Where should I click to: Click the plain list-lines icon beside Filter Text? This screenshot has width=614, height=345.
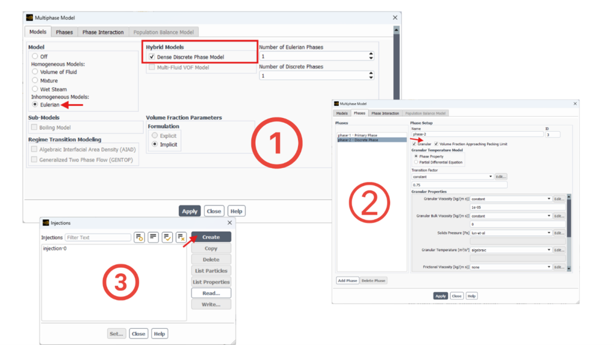(153, 238)
